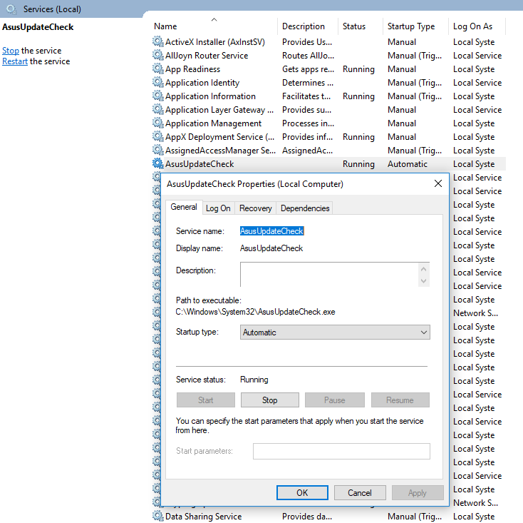Viewport: 523px width, 523px height.
Task: Open the Dependencies tab
Action: (305, 208)
